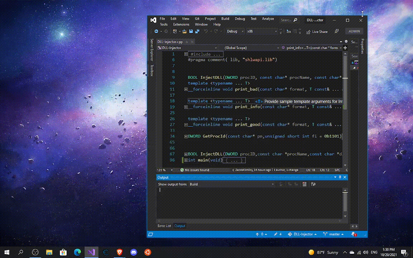
Task: Open the Build menu
Action: pyautogui.click(x=225, y=19)
